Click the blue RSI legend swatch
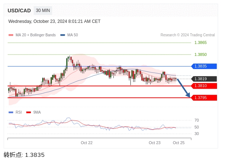Screen dimensions: 245x163 pos(11,112)
